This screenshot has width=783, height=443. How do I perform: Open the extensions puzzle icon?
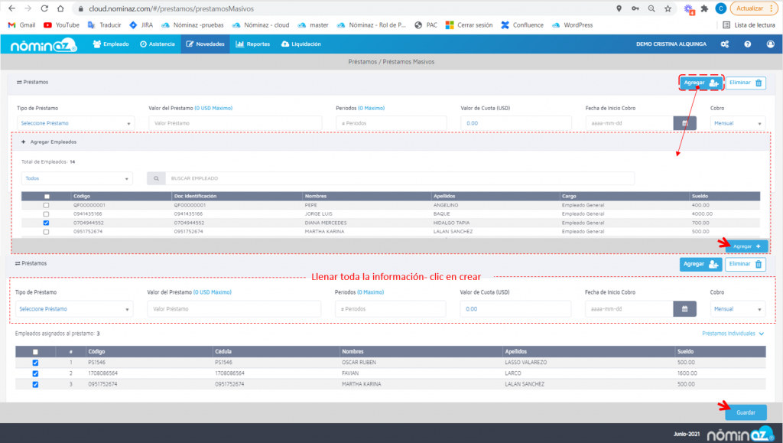click(704, 8)
